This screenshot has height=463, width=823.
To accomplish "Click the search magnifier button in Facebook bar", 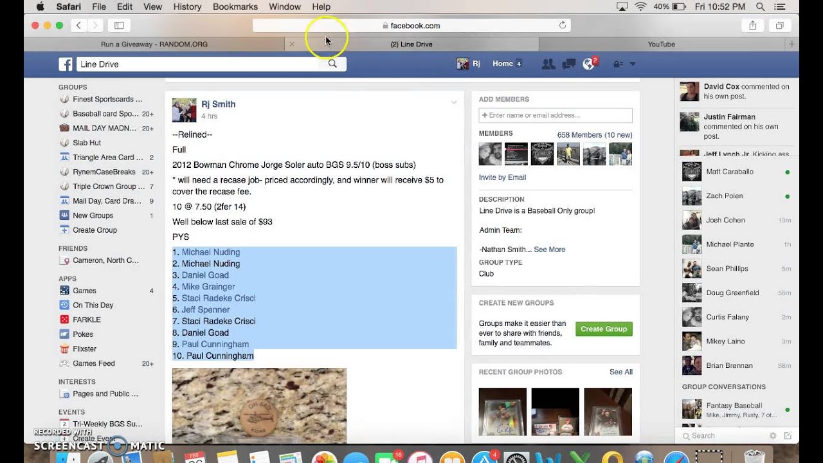I will [332, 64].
